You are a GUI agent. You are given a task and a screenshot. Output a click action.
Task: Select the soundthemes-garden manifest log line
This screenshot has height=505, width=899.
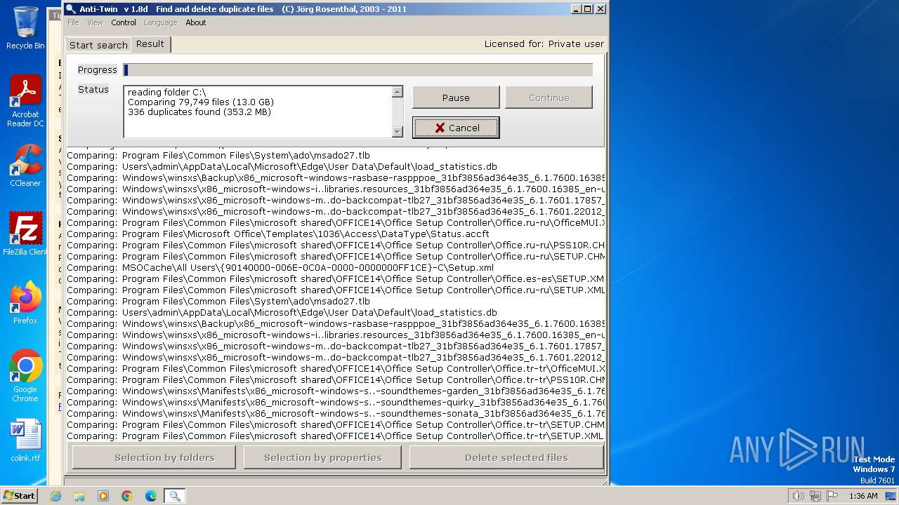pyautogui.click(x=336, y=391)
